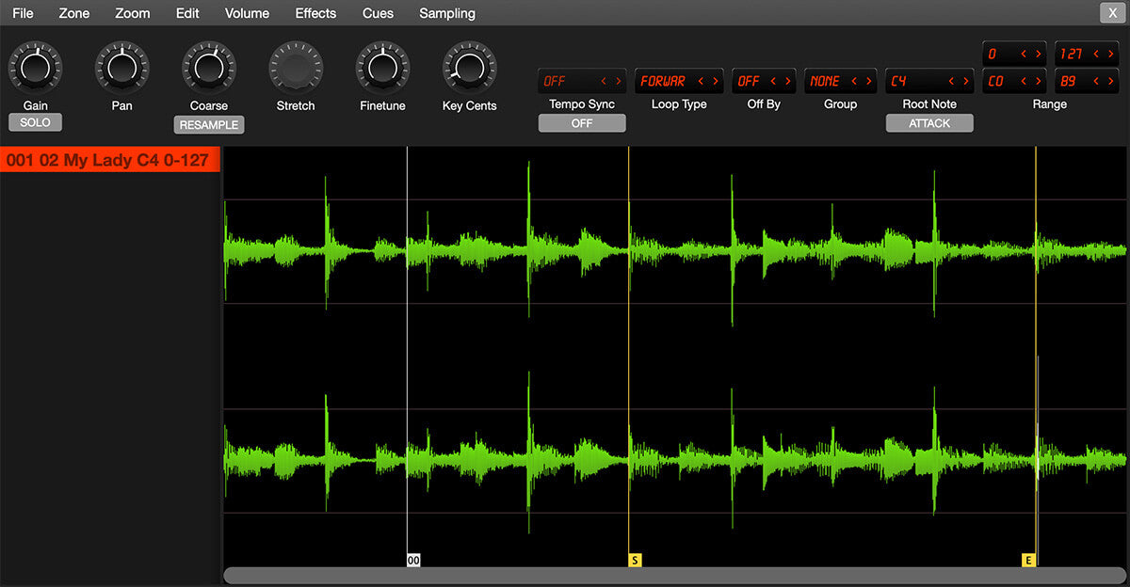Viewport: 1130px width, 587px height.
Task: Click the Range C0 value right arrow
Action: 1038,82
